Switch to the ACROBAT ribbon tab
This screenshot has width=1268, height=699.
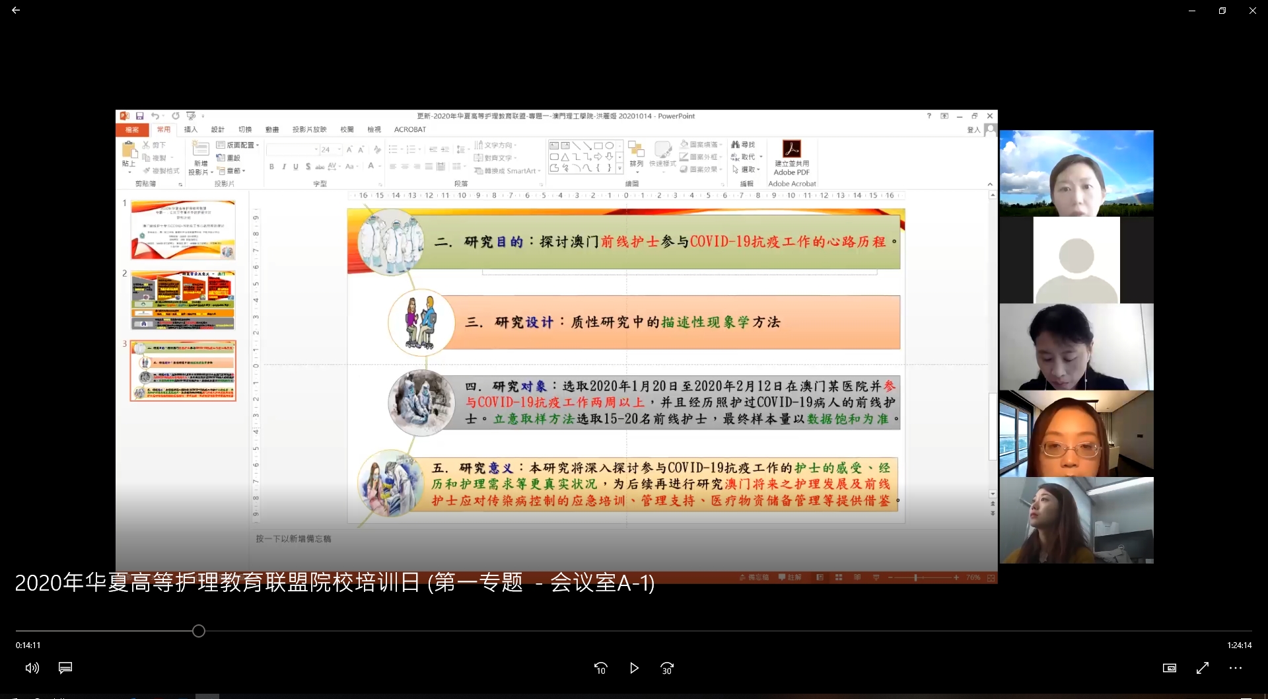[x=409, y=129]
